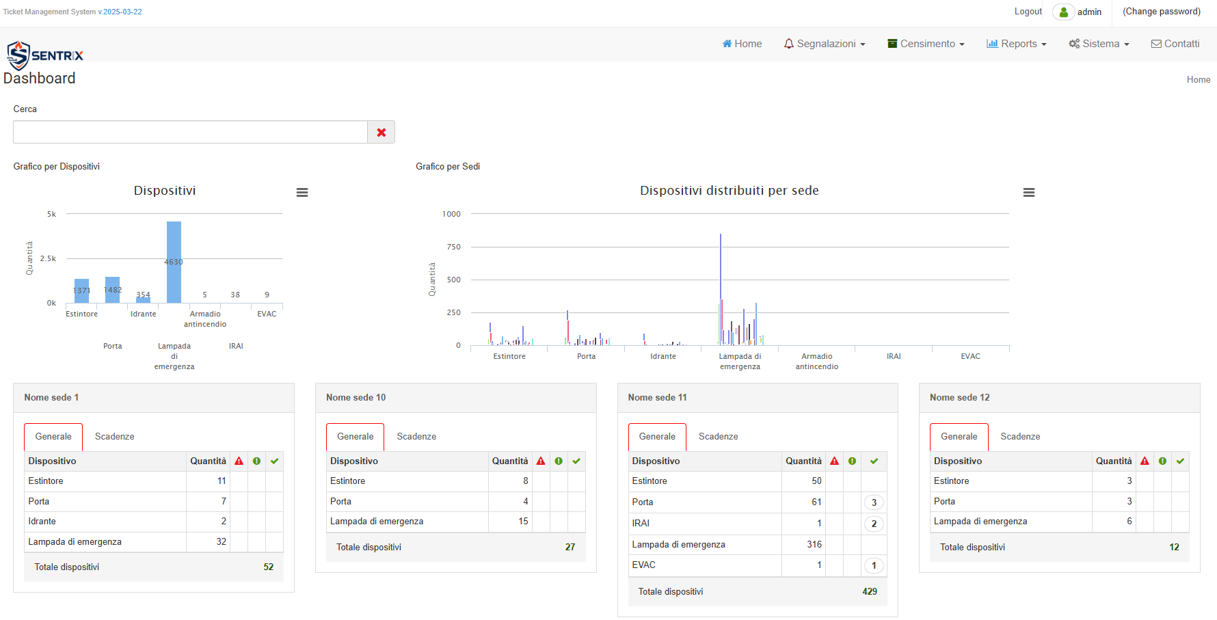Image resolution: width=1217 pixels, height=620 pixels.
Task: Click the admin username link
Action: [1090, 12]
